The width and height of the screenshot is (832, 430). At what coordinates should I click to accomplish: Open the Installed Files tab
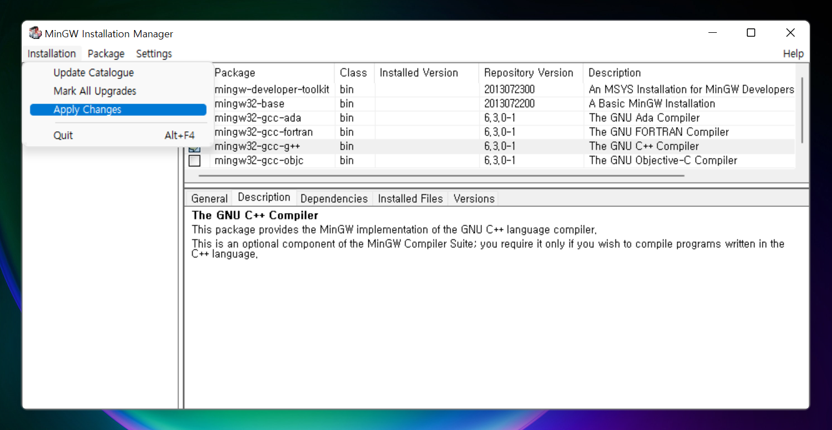pyautogui.click(x=410, y=199)
